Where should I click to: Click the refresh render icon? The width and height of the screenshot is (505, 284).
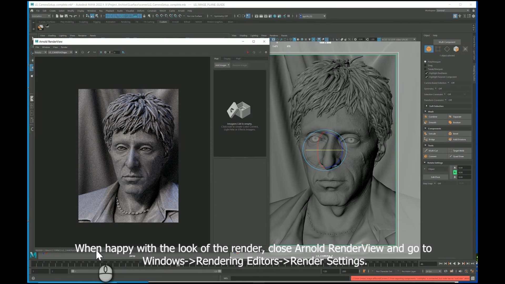(x=254, y=52)
